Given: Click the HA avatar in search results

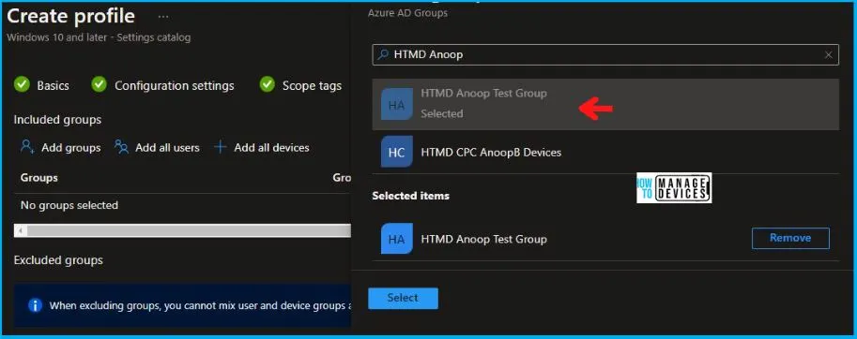Looking at the screenshot, I should pyautogui.click(x=397, y=104).
